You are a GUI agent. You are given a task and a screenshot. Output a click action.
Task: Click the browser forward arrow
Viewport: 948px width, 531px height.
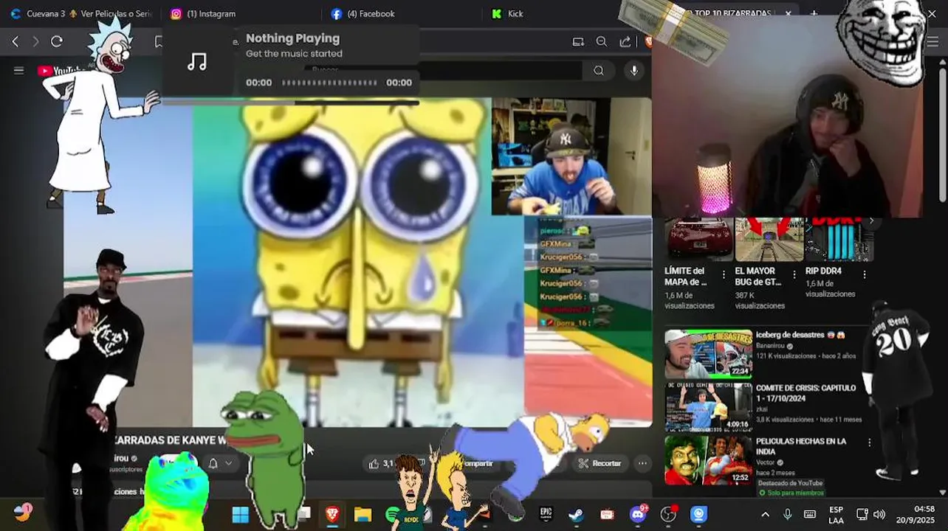pos(35,41)
